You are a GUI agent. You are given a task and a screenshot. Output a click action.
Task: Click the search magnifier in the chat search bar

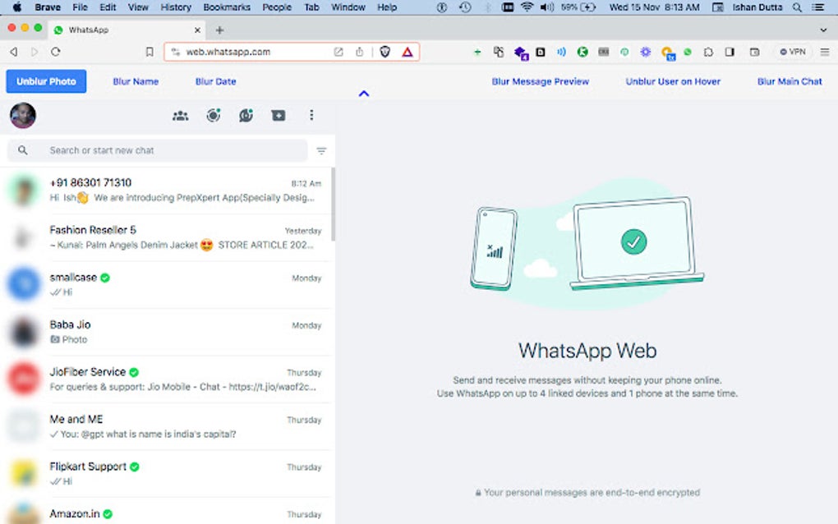click(x=22, y=150)
